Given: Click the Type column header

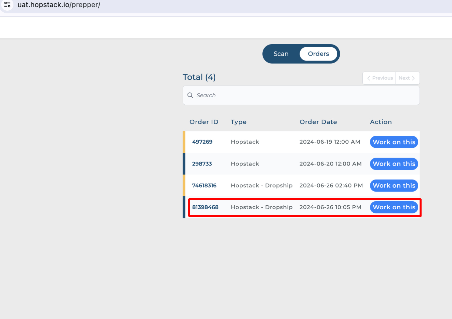Looking at the screenshot, I should click(238, 122).
